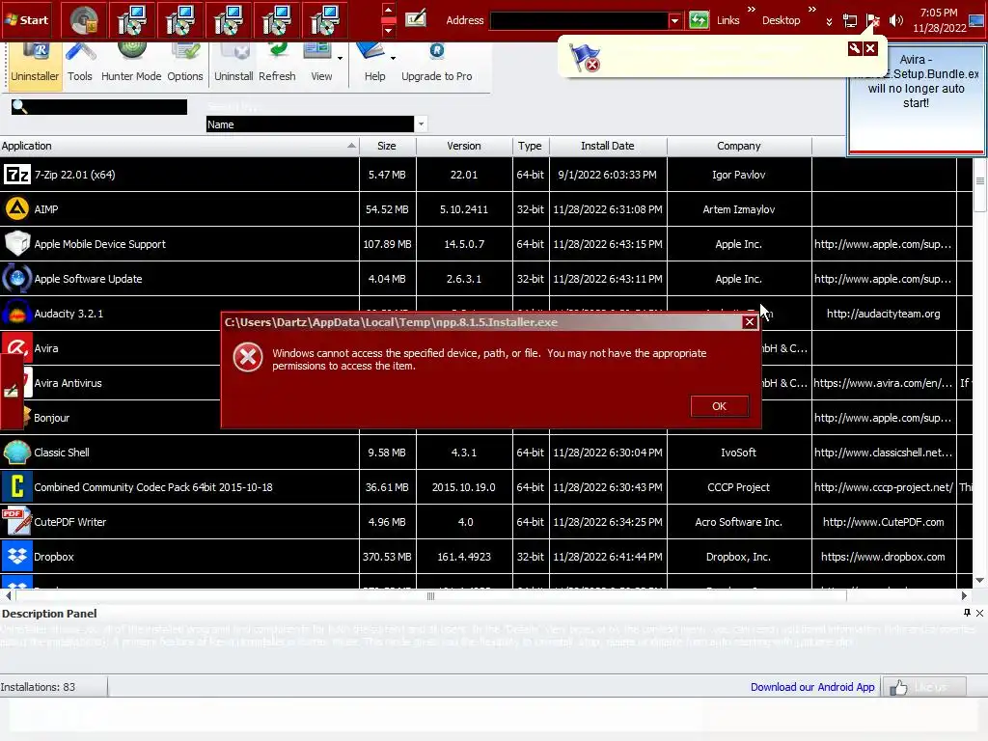Screen dimensions: 988x741
Task: Open the Action Center flag tray icon
Action: (872, 20)
